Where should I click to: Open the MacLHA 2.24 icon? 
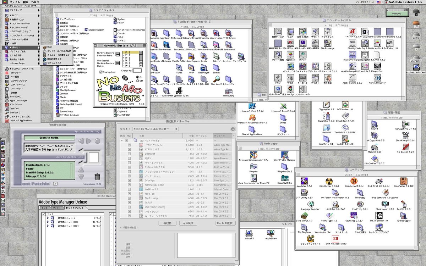click(x=374, y=146)
